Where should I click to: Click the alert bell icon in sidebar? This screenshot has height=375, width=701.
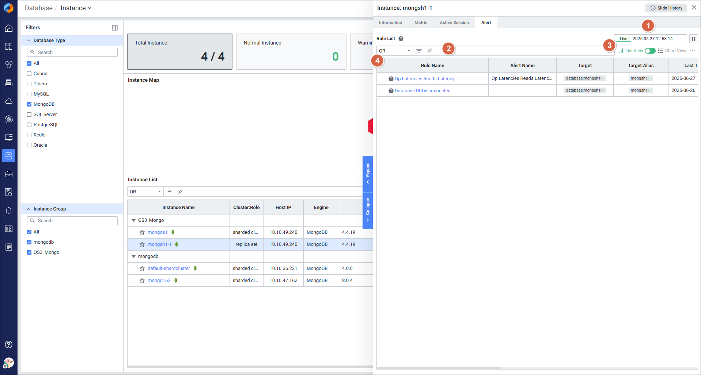click(x=9, y=210)
